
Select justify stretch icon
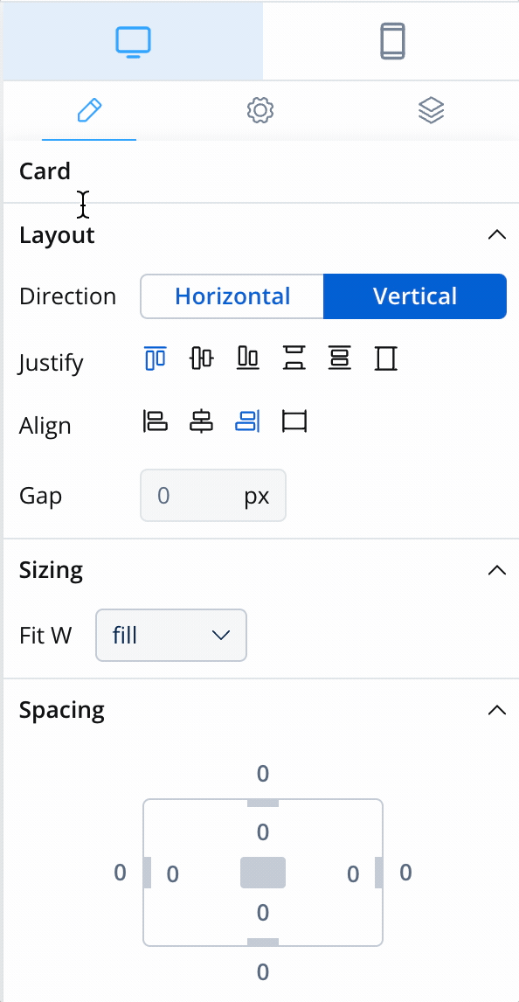(385, 358)
